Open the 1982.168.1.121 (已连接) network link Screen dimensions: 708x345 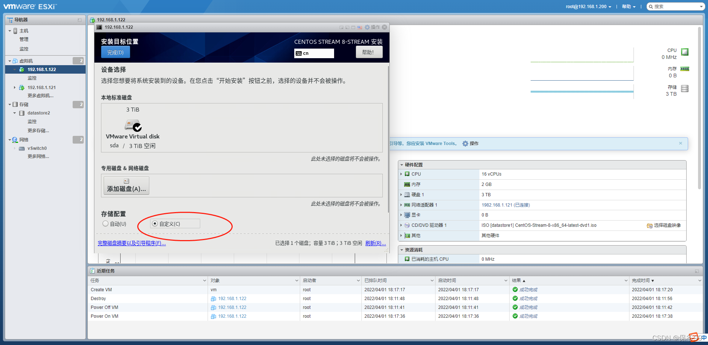(506, 205)
